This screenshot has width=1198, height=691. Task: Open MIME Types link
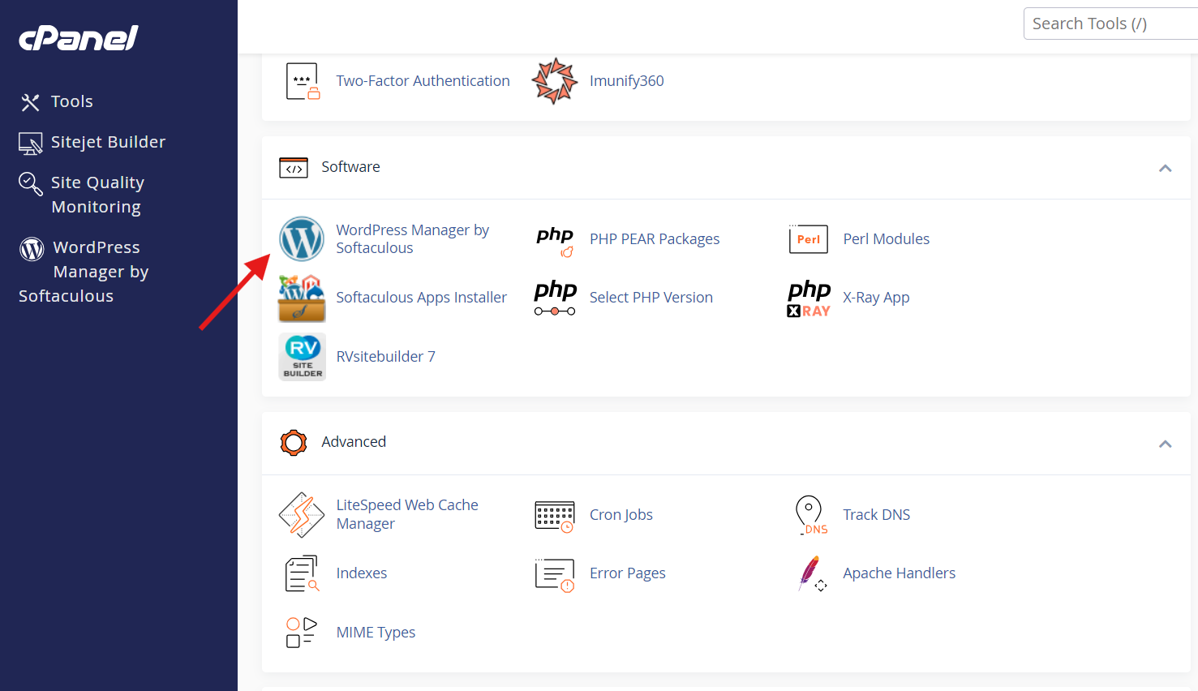(376, 633)
